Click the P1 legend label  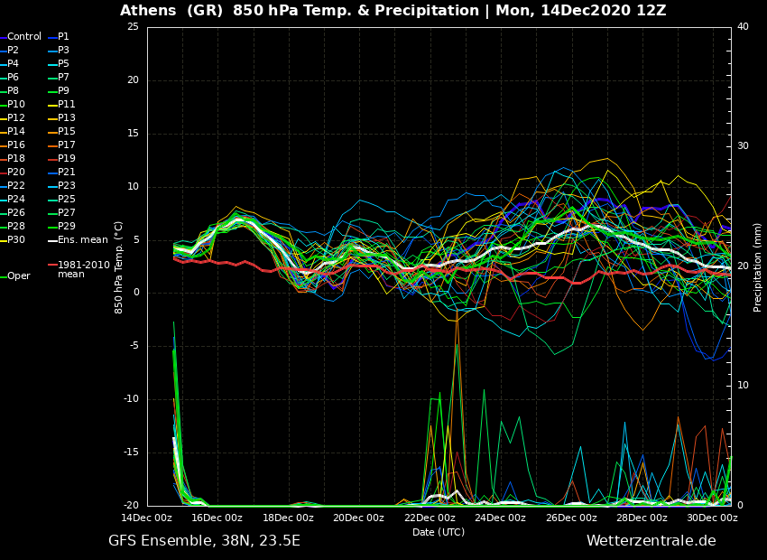click(63, 37)
